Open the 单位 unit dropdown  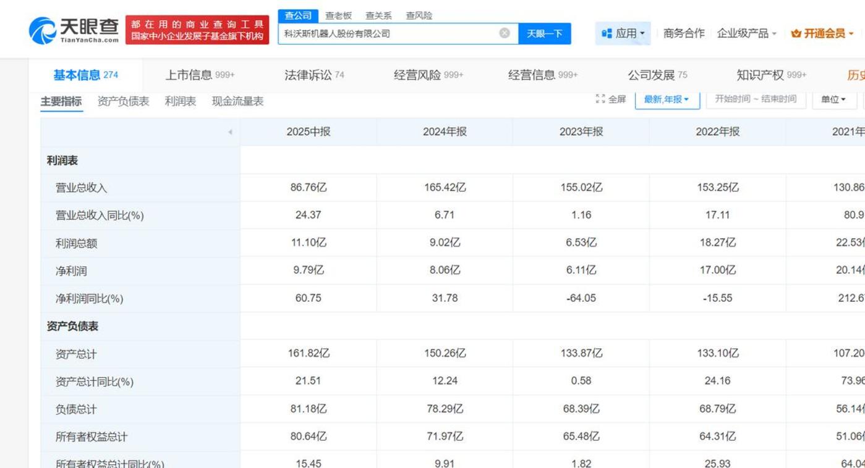[x=833, y=99]
